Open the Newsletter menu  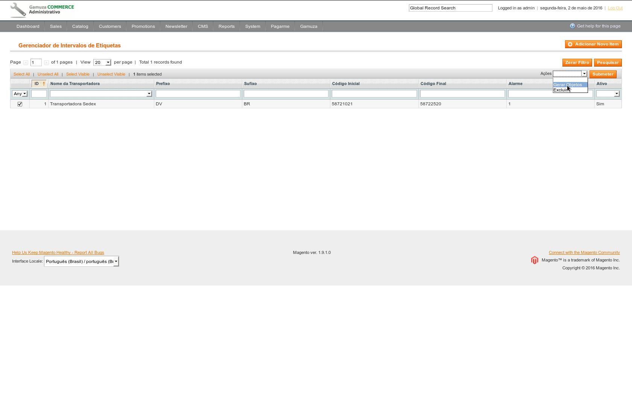(x=176, y=26)
